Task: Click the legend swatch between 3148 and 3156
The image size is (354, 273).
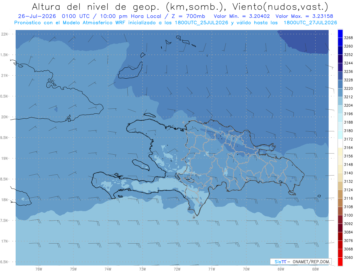Action: (340, 160)
